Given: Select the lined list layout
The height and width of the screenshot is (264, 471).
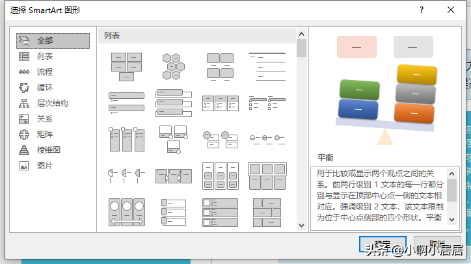Looking at the screenshot, I should [x=267, y=67].
